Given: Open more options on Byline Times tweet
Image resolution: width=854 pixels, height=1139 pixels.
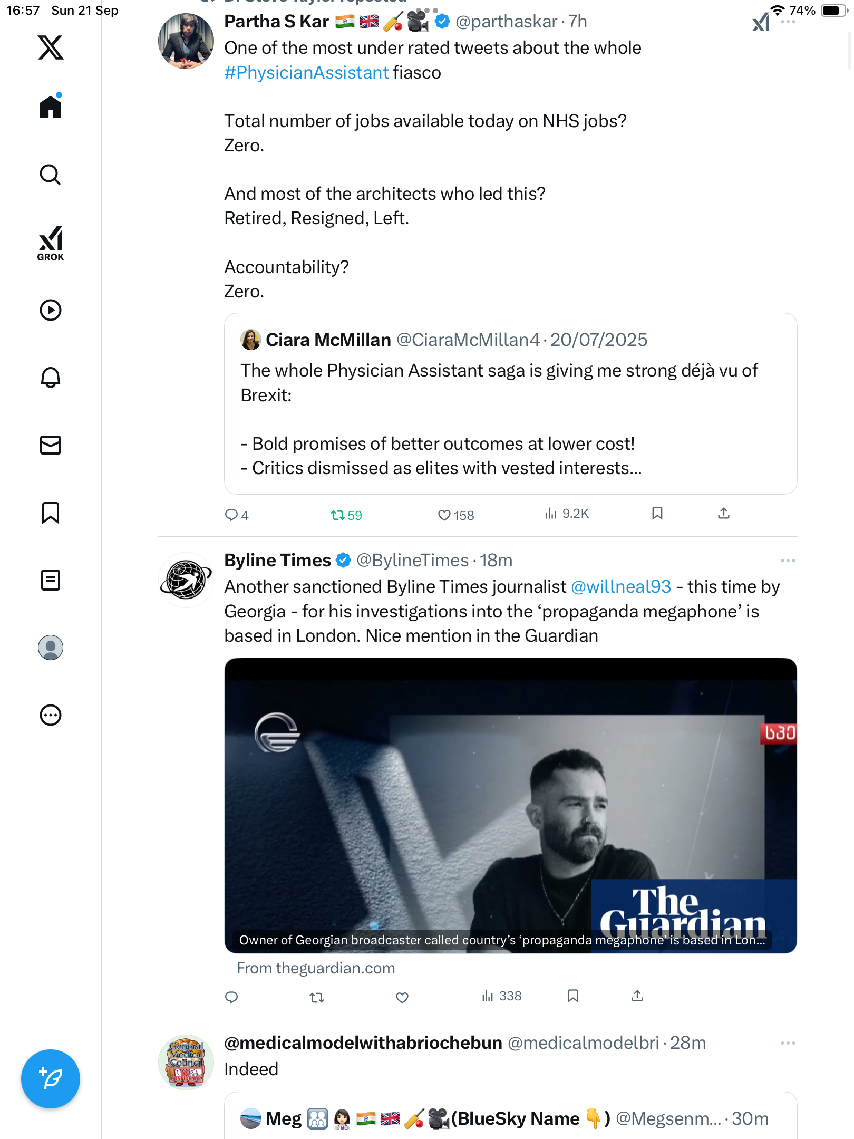Looking at the screenshot, I should tap(788, 561).
